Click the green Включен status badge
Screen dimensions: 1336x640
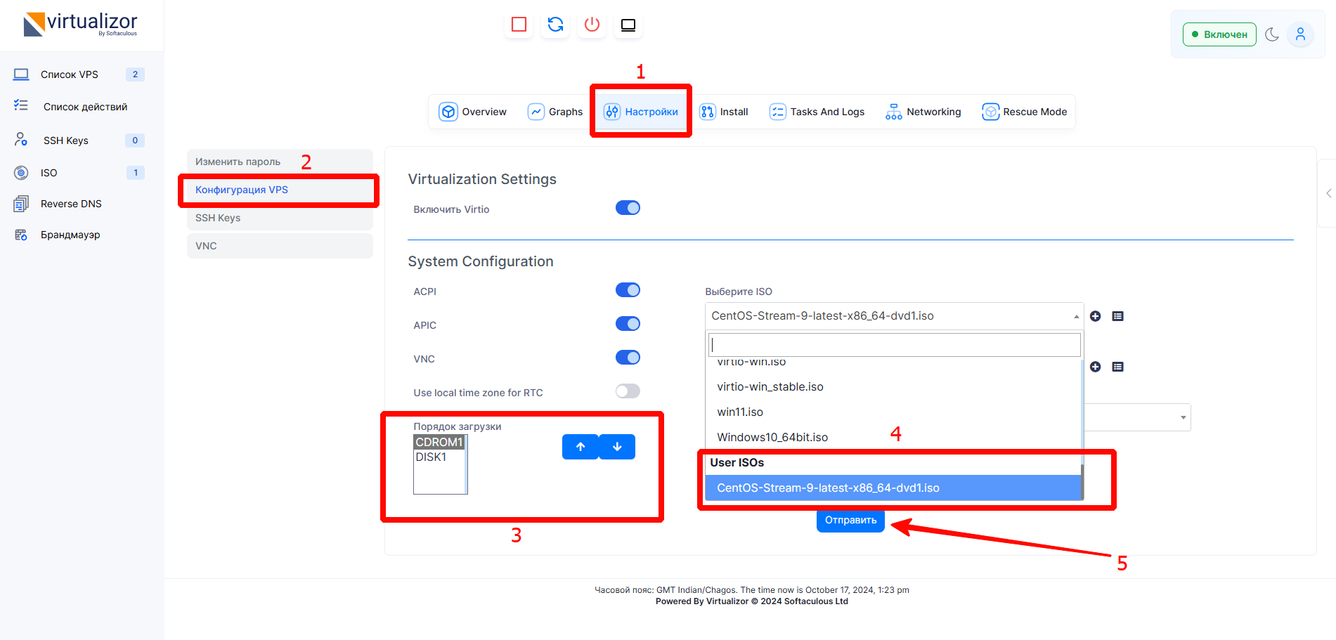pos(1219,34)
